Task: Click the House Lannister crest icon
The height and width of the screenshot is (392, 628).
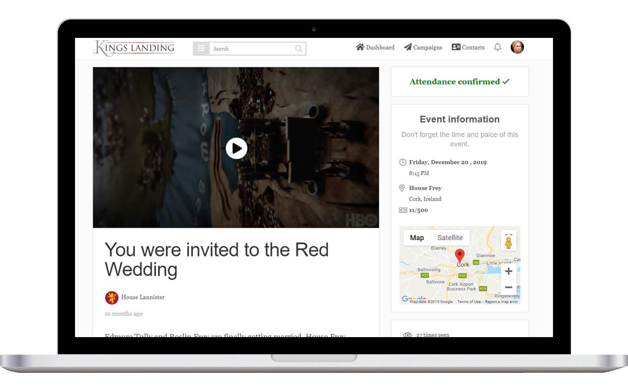Action: pos(112,297)
